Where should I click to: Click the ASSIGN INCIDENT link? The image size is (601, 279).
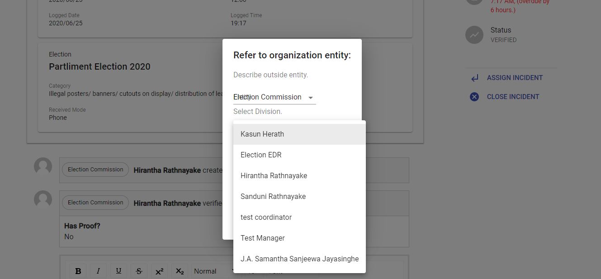click(515, 77)
